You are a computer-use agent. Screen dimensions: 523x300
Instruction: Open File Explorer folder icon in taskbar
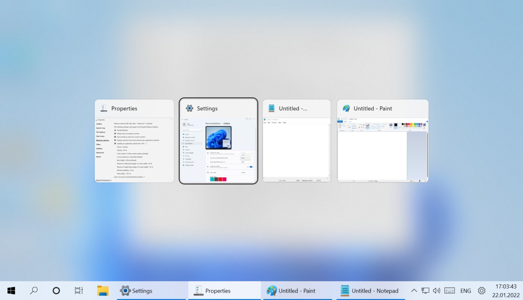pos(103,291)
